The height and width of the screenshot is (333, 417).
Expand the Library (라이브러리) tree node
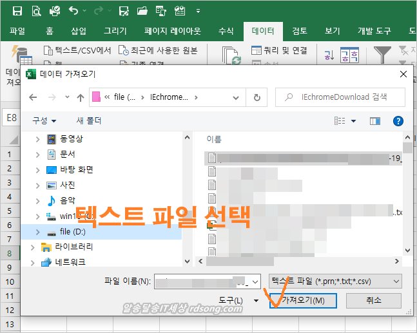click(x=34, y=247)
